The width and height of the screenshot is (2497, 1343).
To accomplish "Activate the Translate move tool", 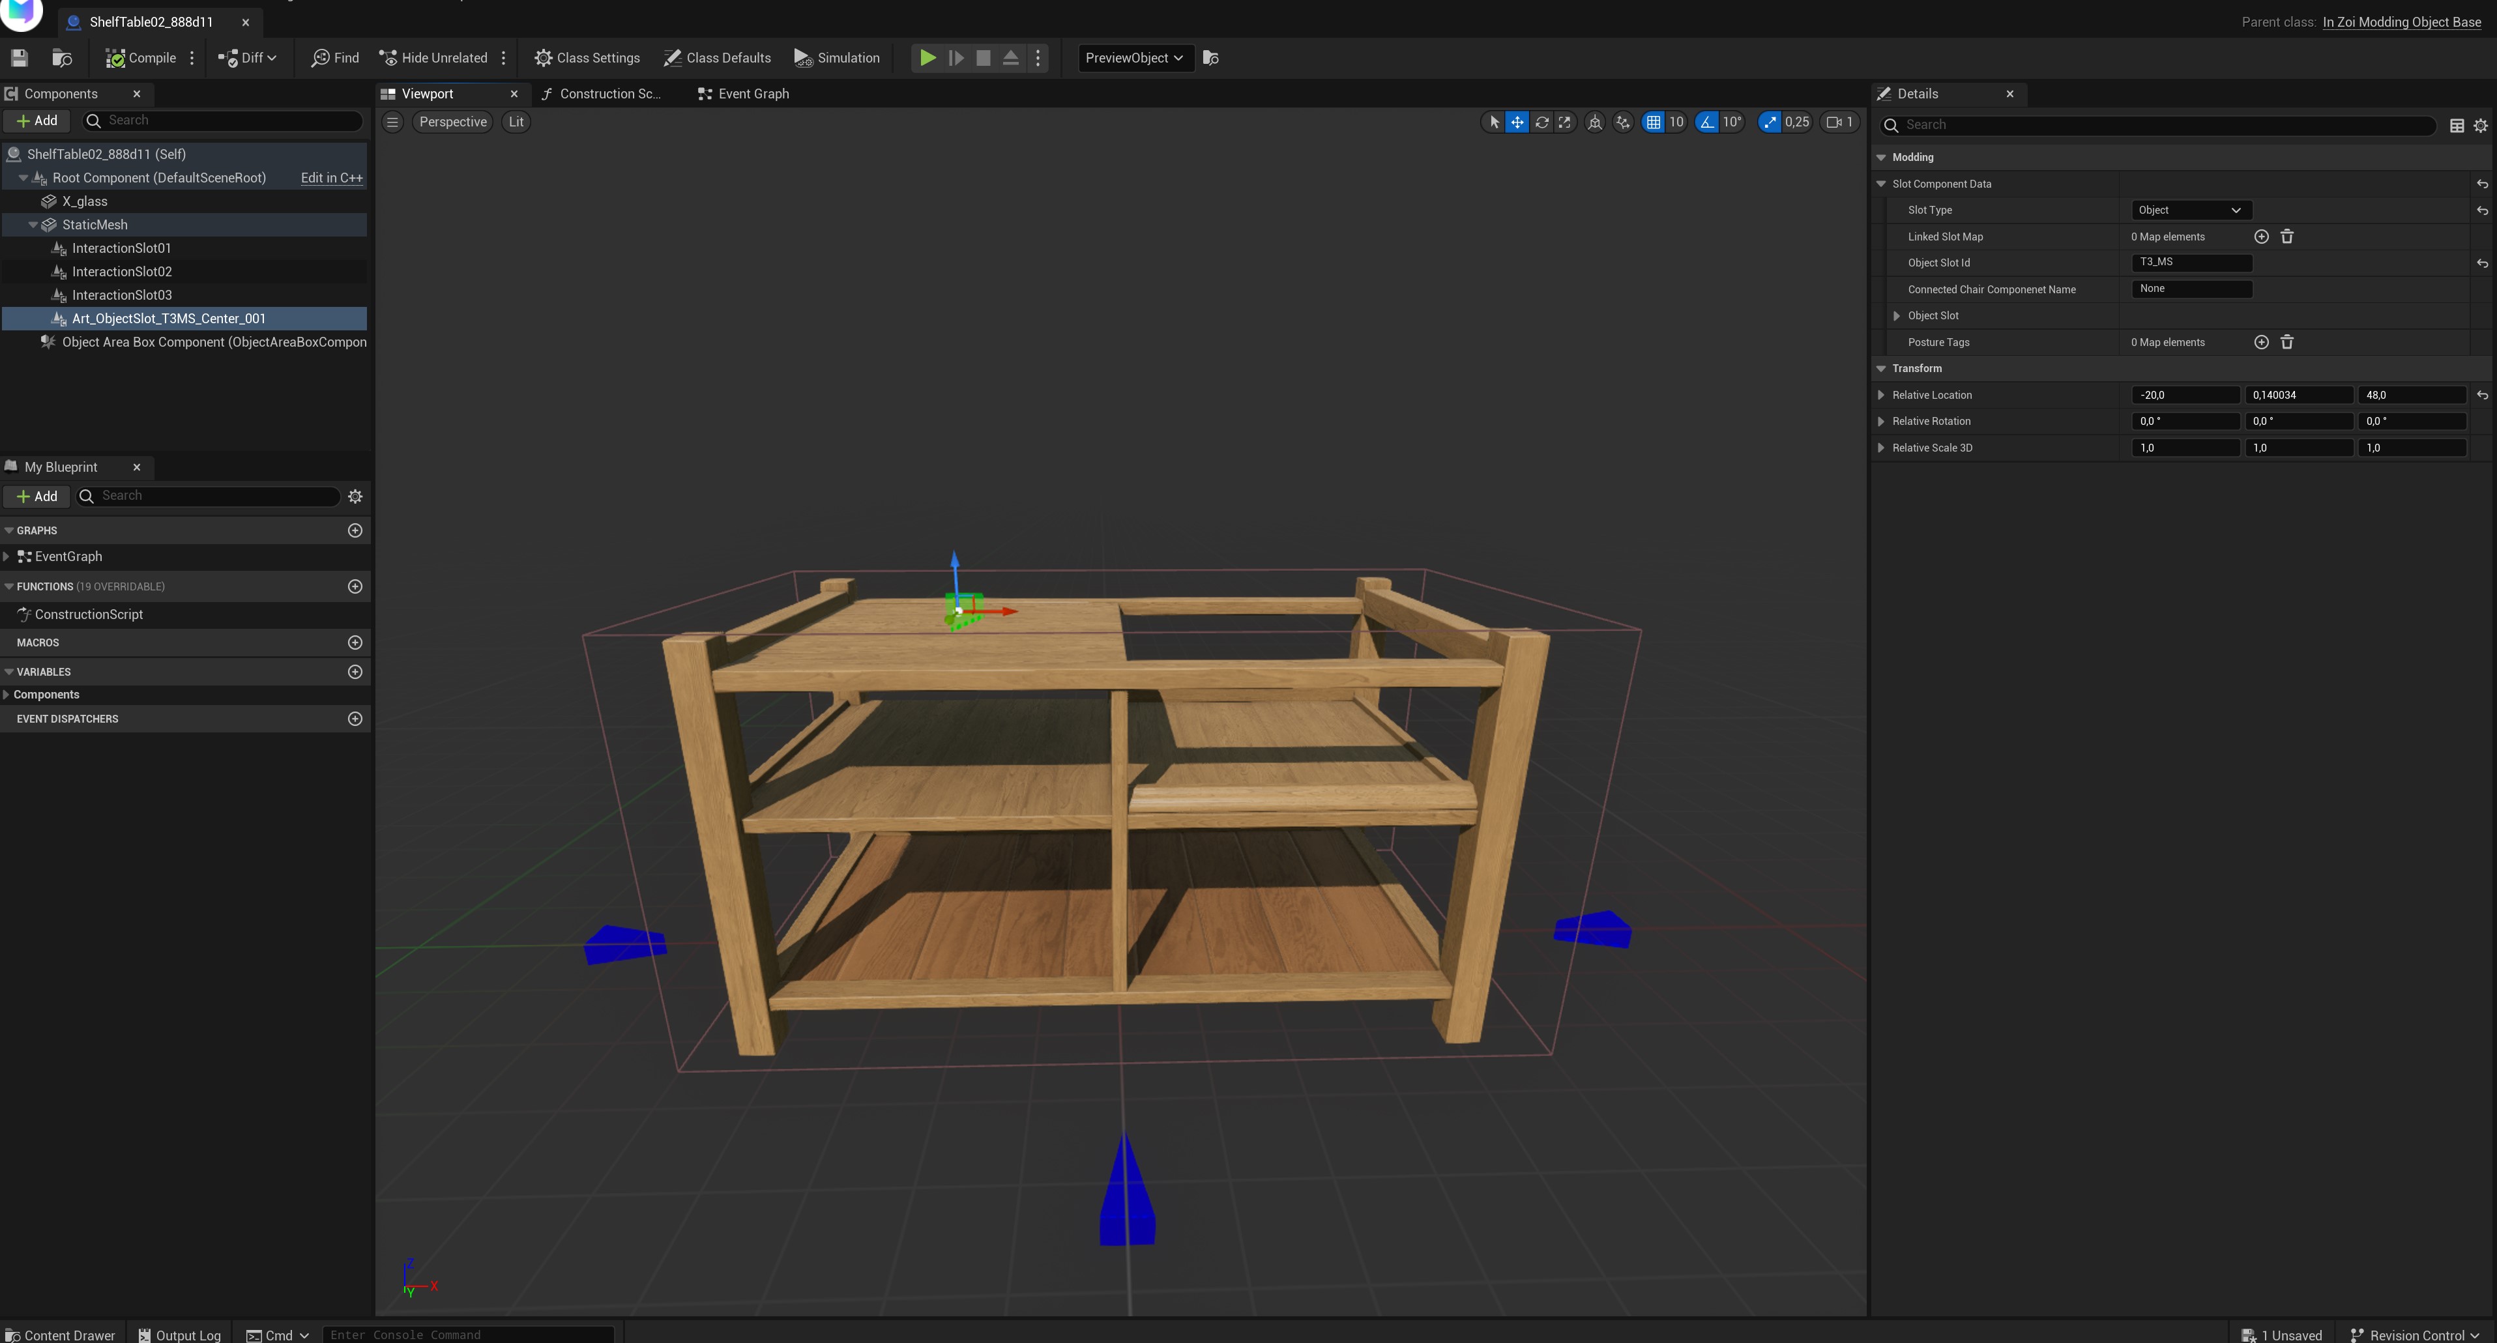I will (1517, 122).
